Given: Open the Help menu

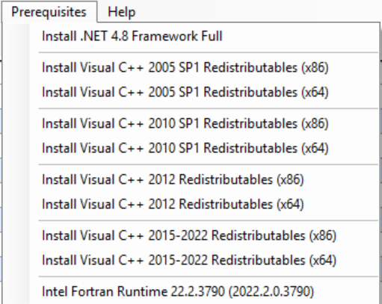Looking at the screenshot, I should click(121, 12).
